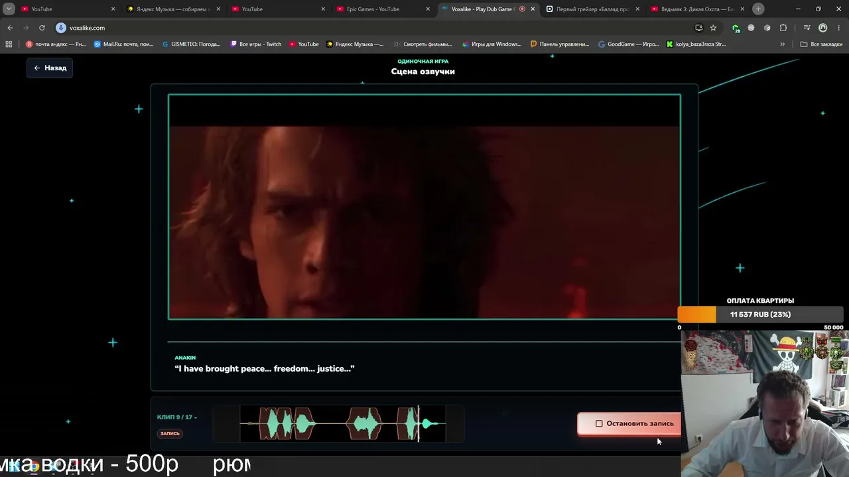The width and height of the screenshot is (849, 477).
Task: Select the Voxalike - Play Dub Game tab
Action: tap(488, 9)
